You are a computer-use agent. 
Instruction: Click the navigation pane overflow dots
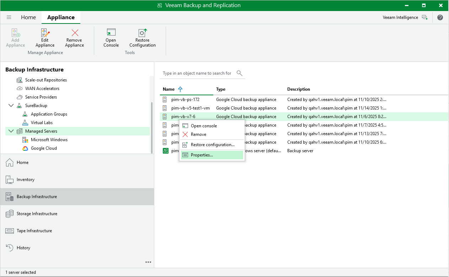(148, 262)
